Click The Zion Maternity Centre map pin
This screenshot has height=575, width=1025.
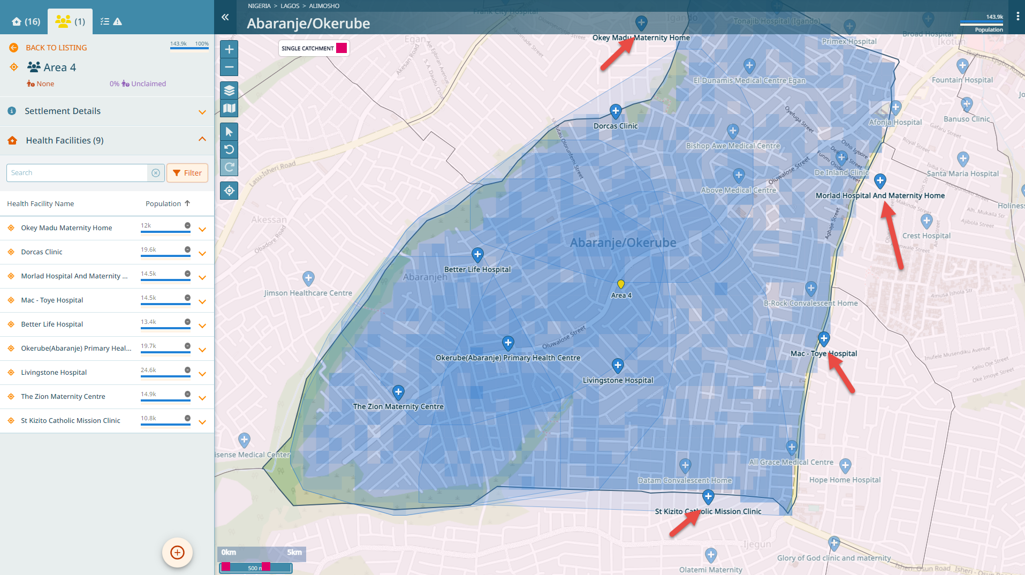point(398,392)
